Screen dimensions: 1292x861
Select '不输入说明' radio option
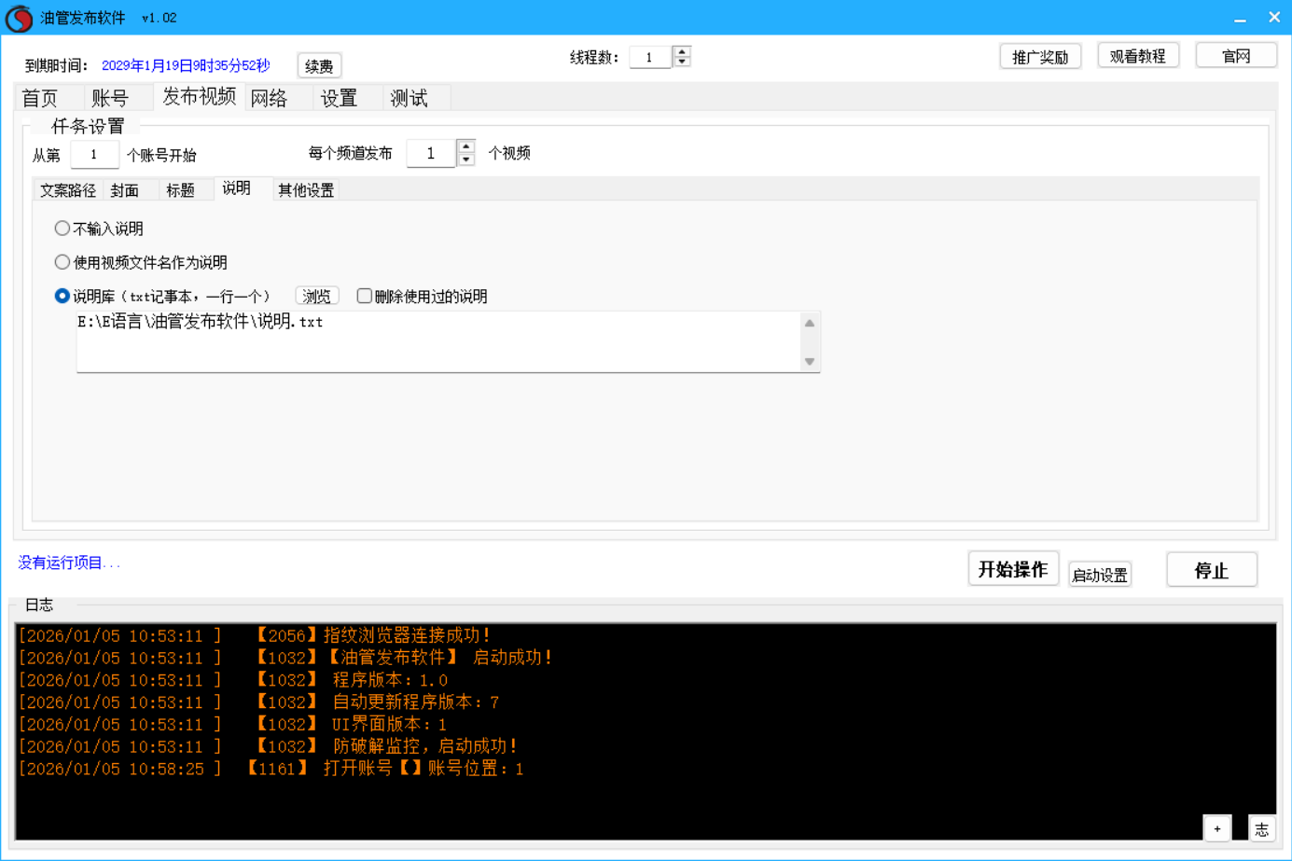pyautogui.click(x=63, y=229)
